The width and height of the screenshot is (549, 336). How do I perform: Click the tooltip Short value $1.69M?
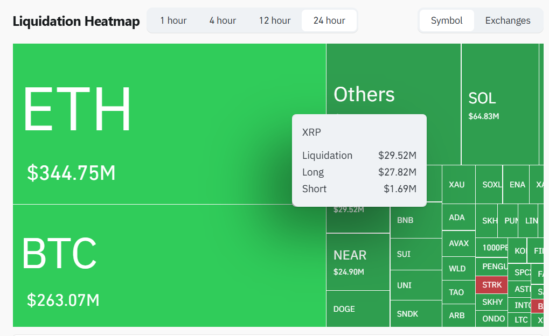(x=400, y=189)
